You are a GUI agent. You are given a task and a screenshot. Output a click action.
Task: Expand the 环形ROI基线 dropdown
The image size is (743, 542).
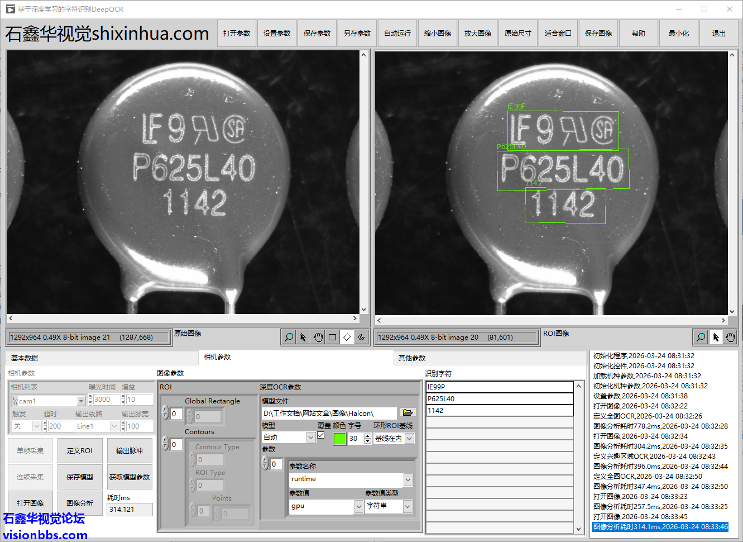(x=409, y=439)
